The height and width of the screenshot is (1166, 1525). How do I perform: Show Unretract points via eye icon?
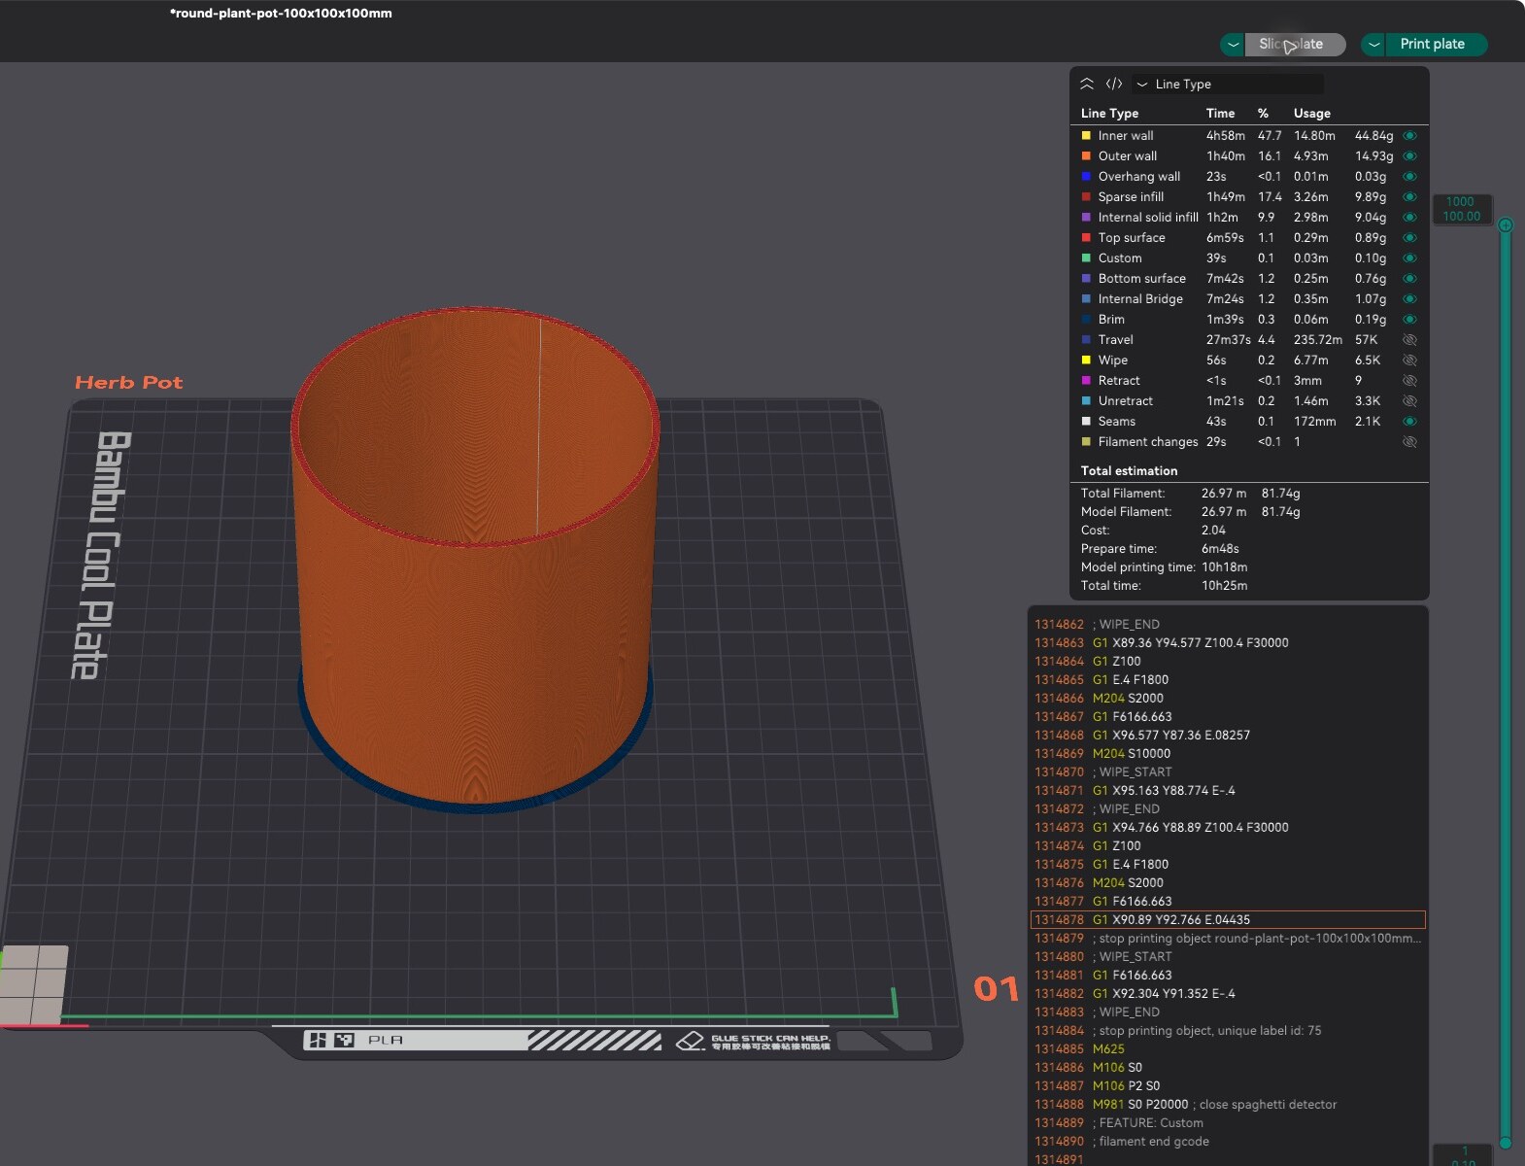[1409, 401]
